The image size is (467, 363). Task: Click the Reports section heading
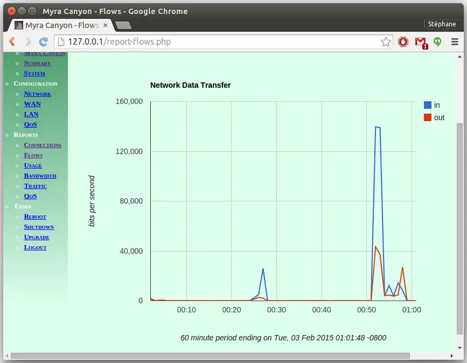click(x=26, y=135)
